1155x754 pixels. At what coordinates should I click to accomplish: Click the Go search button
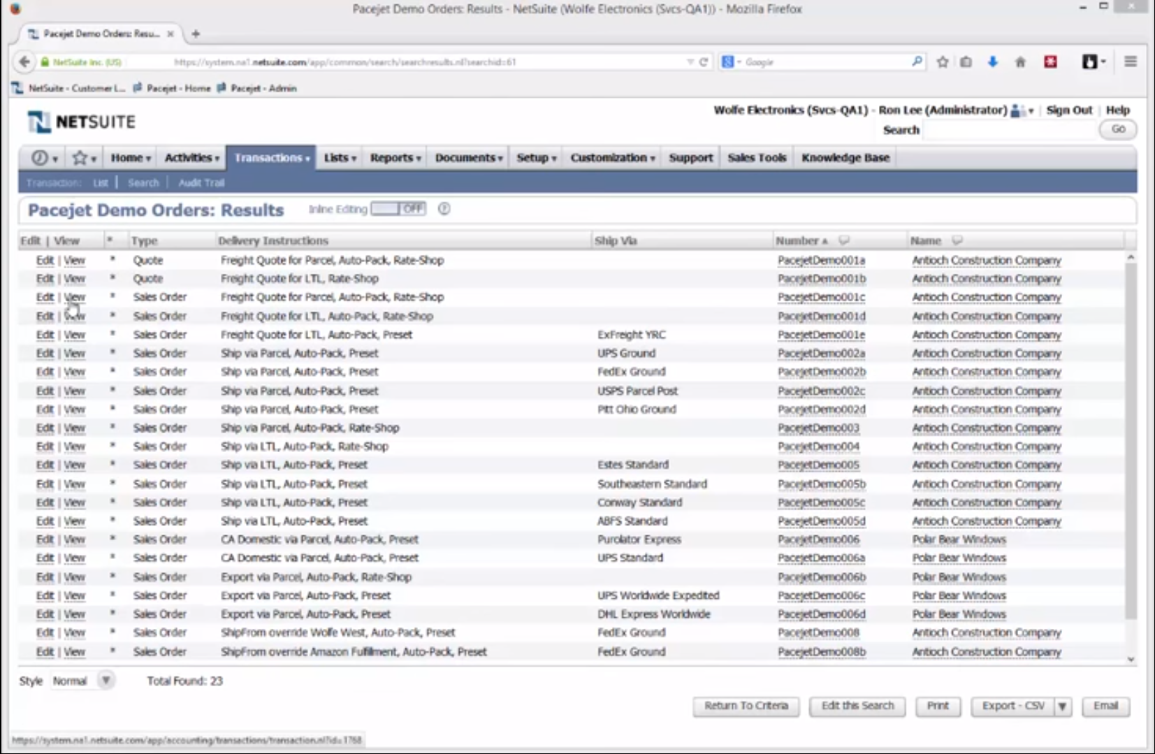pos(1118,129)
